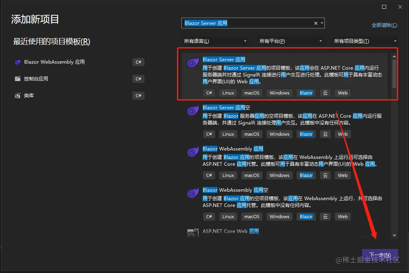Click the 下一步 button
Image resolution: width=409 pixels, height=273 pixels.
click(380, 255)
